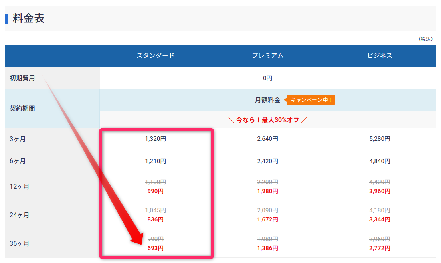Click the red 2,772円 Business price
The height and width of the screenshot is (263, 441).
[x=380, y=248]
